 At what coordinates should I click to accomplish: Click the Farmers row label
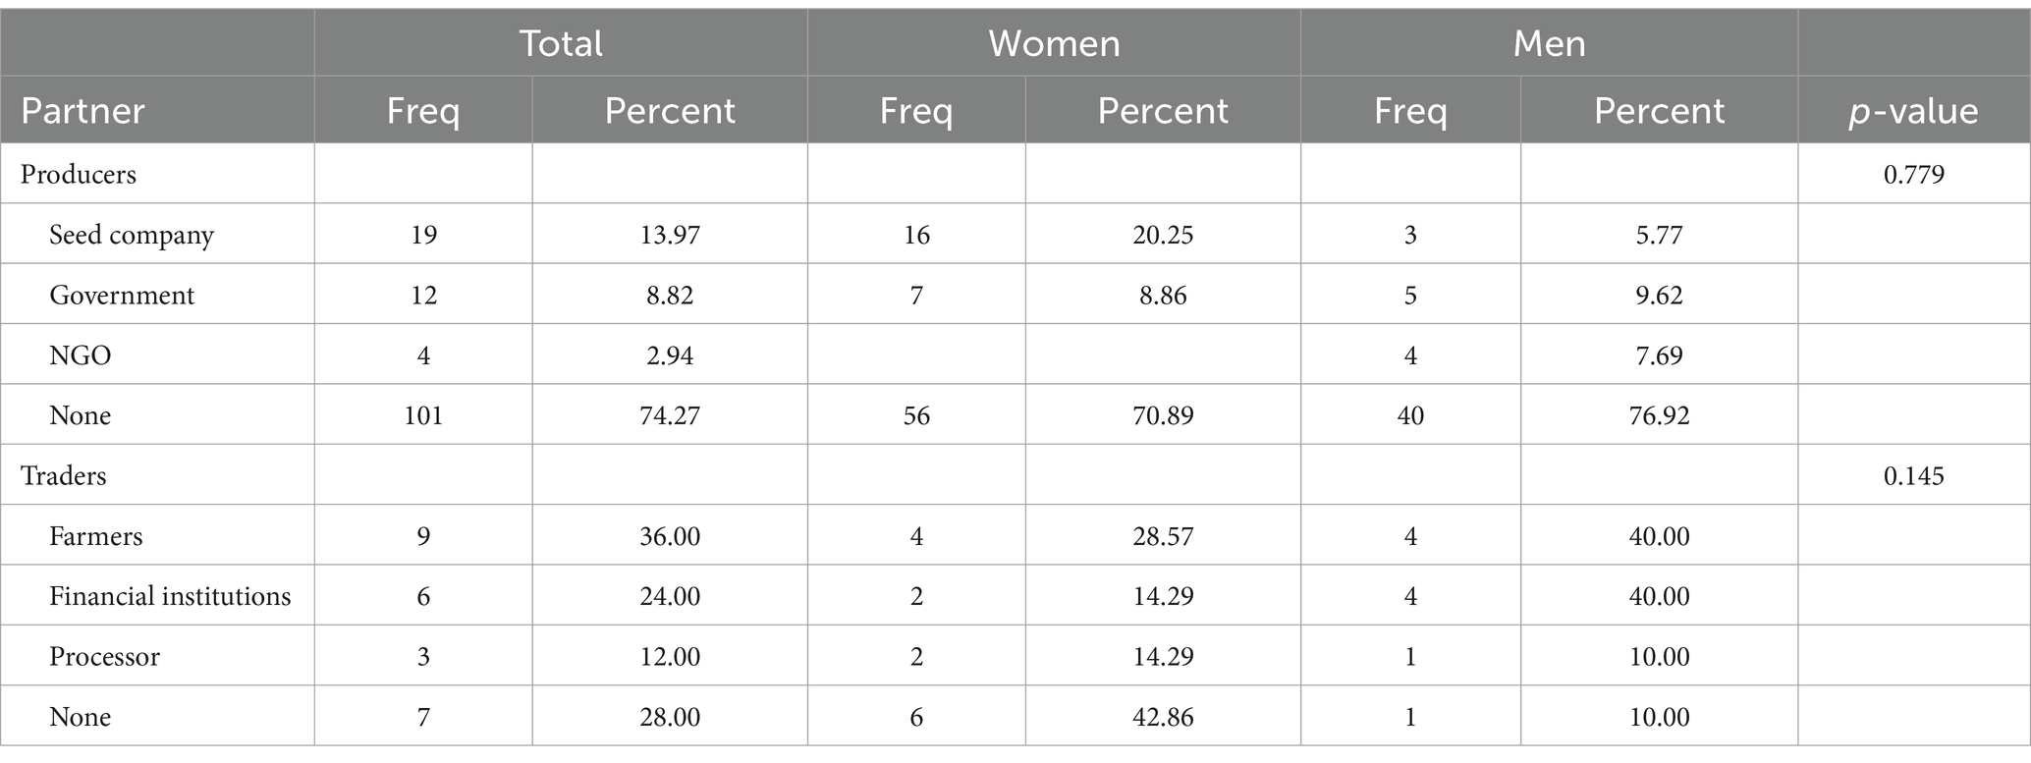click(96, 536)
